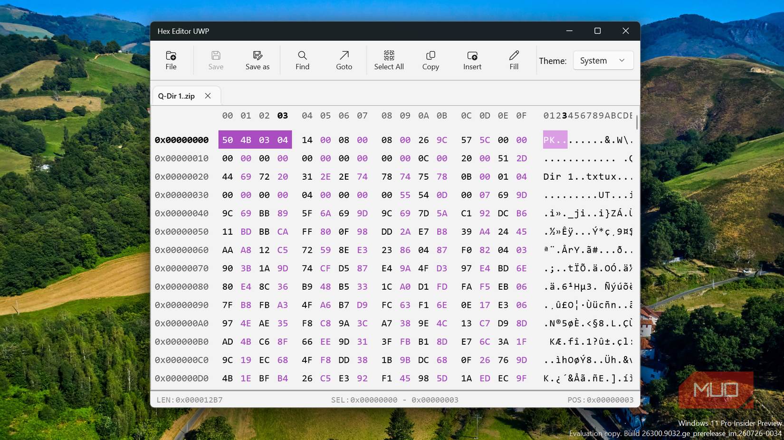Click byte 2D in row 0x00000010

(x=521, y=158)
